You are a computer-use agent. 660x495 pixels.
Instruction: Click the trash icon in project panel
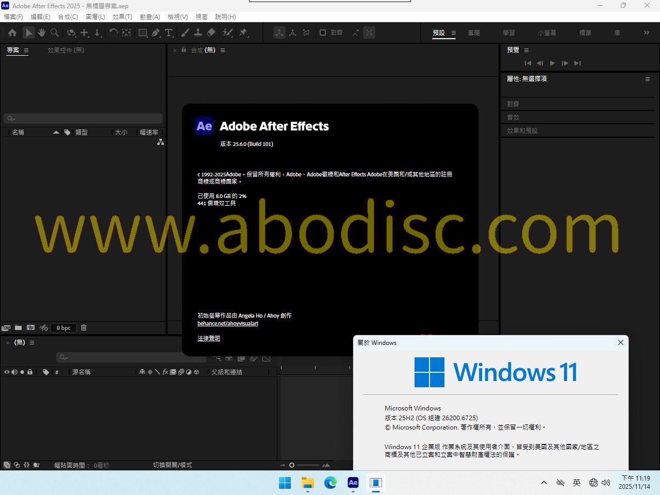(84, 328)
